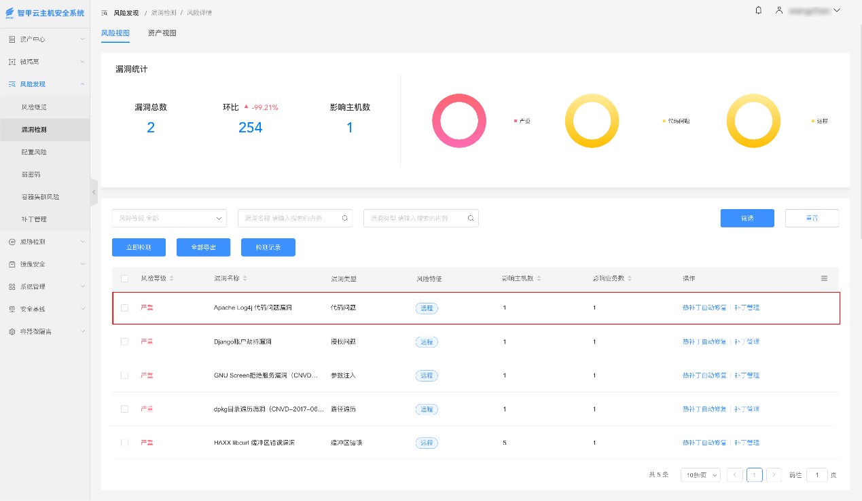Click the search icon in 漏洞类型 field
This screenshot has width=862, height=501.
coord(471,219)
